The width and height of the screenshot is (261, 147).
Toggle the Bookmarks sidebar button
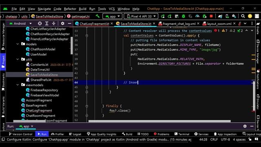[3, 82]
